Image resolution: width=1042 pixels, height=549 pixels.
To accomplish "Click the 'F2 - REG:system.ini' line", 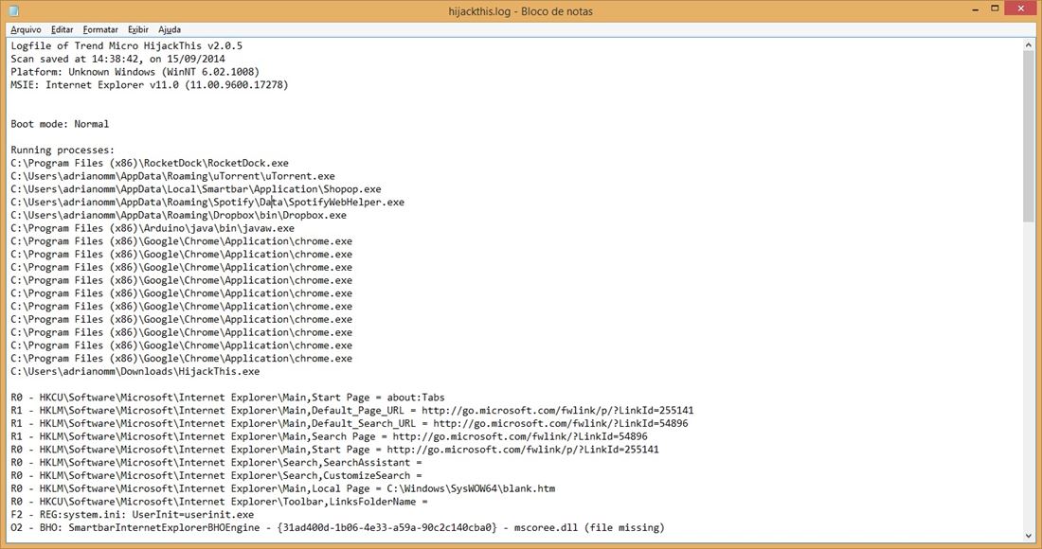I will [133, 515].
